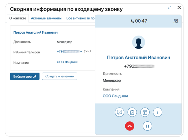This screenshot has width=188, height=140.
Task: Open the Петров Анатолий Иванович link in the contact panel
Action: pos(36,32)
